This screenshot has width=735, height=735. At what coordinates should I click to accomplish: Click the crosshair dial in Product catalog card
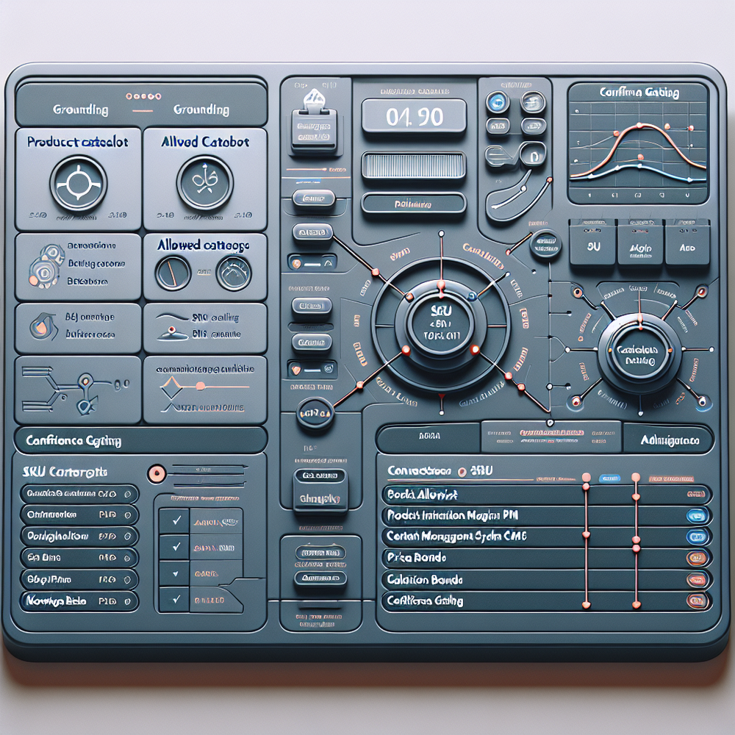[79, 184]
